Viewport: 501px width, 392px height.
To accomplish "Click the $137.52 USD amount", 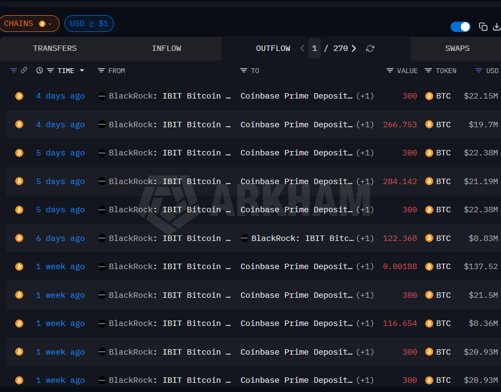I will point(480,266).
